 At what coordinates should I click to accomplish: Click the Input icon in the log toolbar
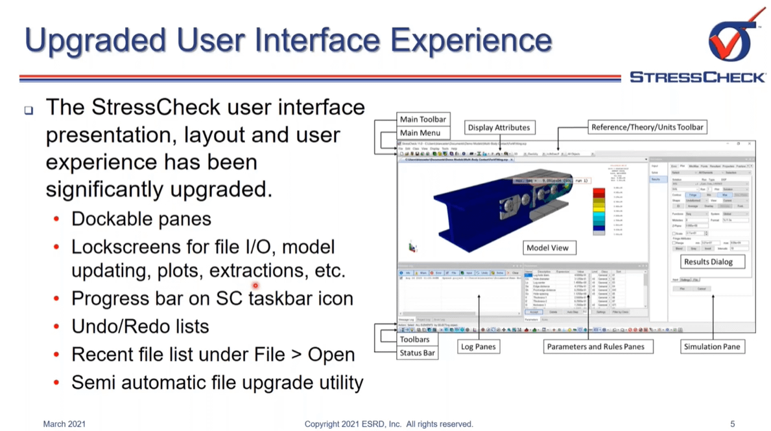click(x=466, y=273)
